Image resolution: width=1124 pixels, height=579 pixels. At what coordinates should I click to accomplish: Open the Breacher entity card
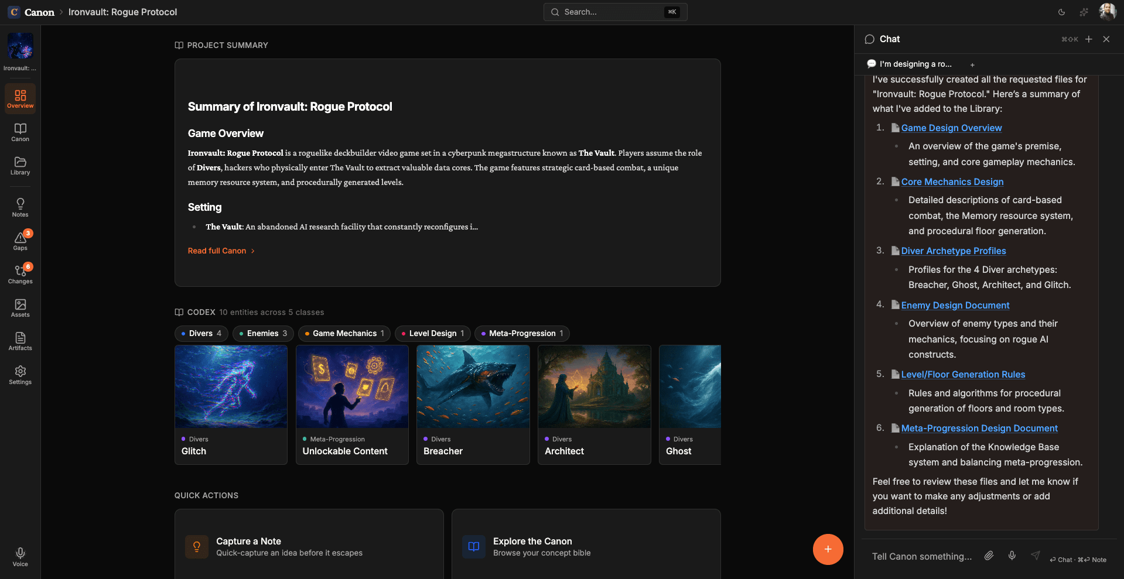473,405
